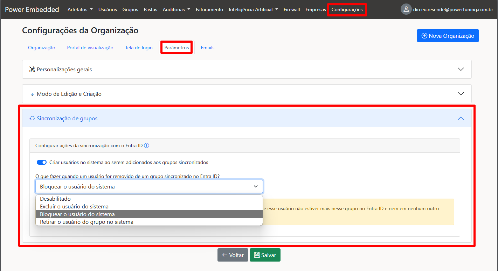Open the Inteligência Artificial menu
Screen dimensions: 498x271
tap(253, 9)
